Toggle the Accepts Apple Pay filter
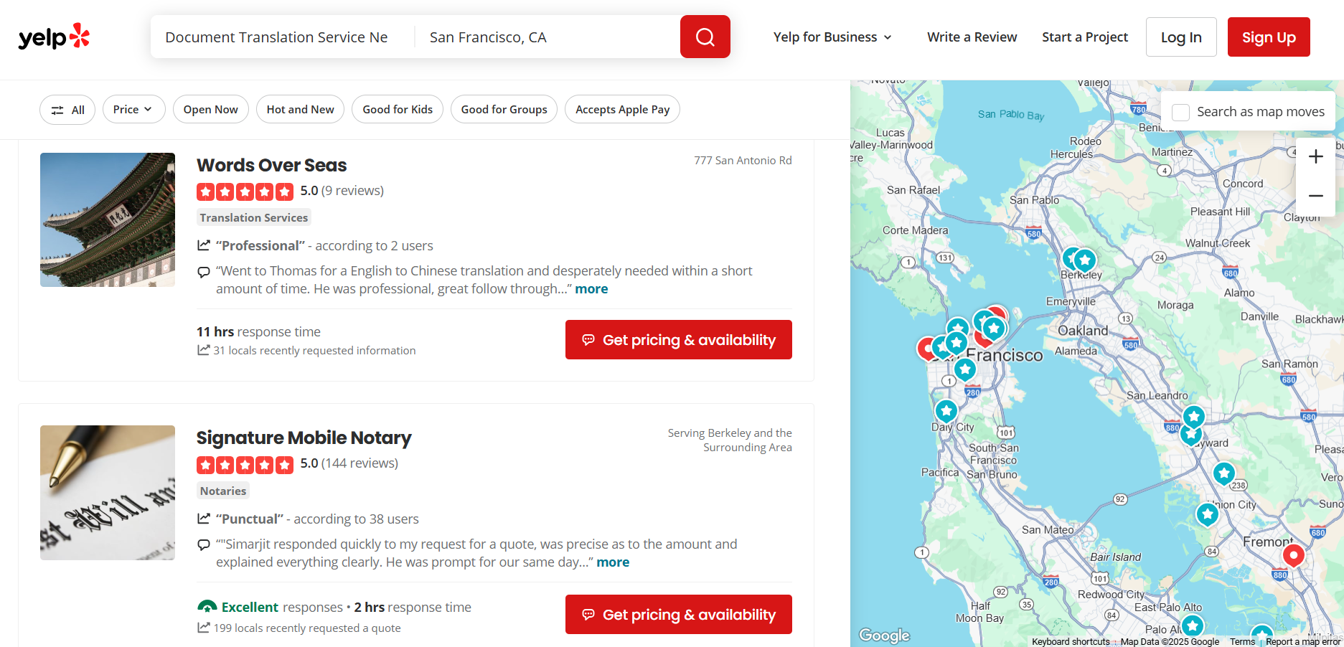Image resolution: width=1344 pixels, height=647 pixels. click(622, 110)
